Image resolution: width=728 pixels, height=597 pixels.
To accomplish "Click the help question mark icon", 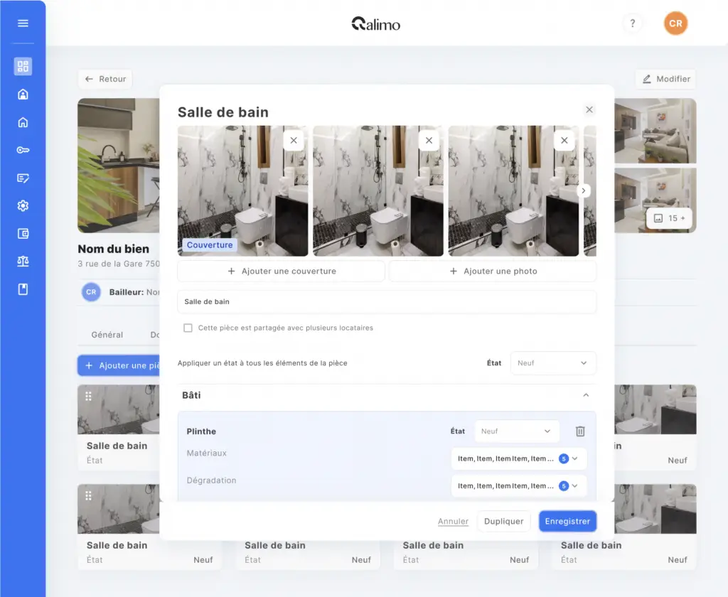I will point(632,23).
